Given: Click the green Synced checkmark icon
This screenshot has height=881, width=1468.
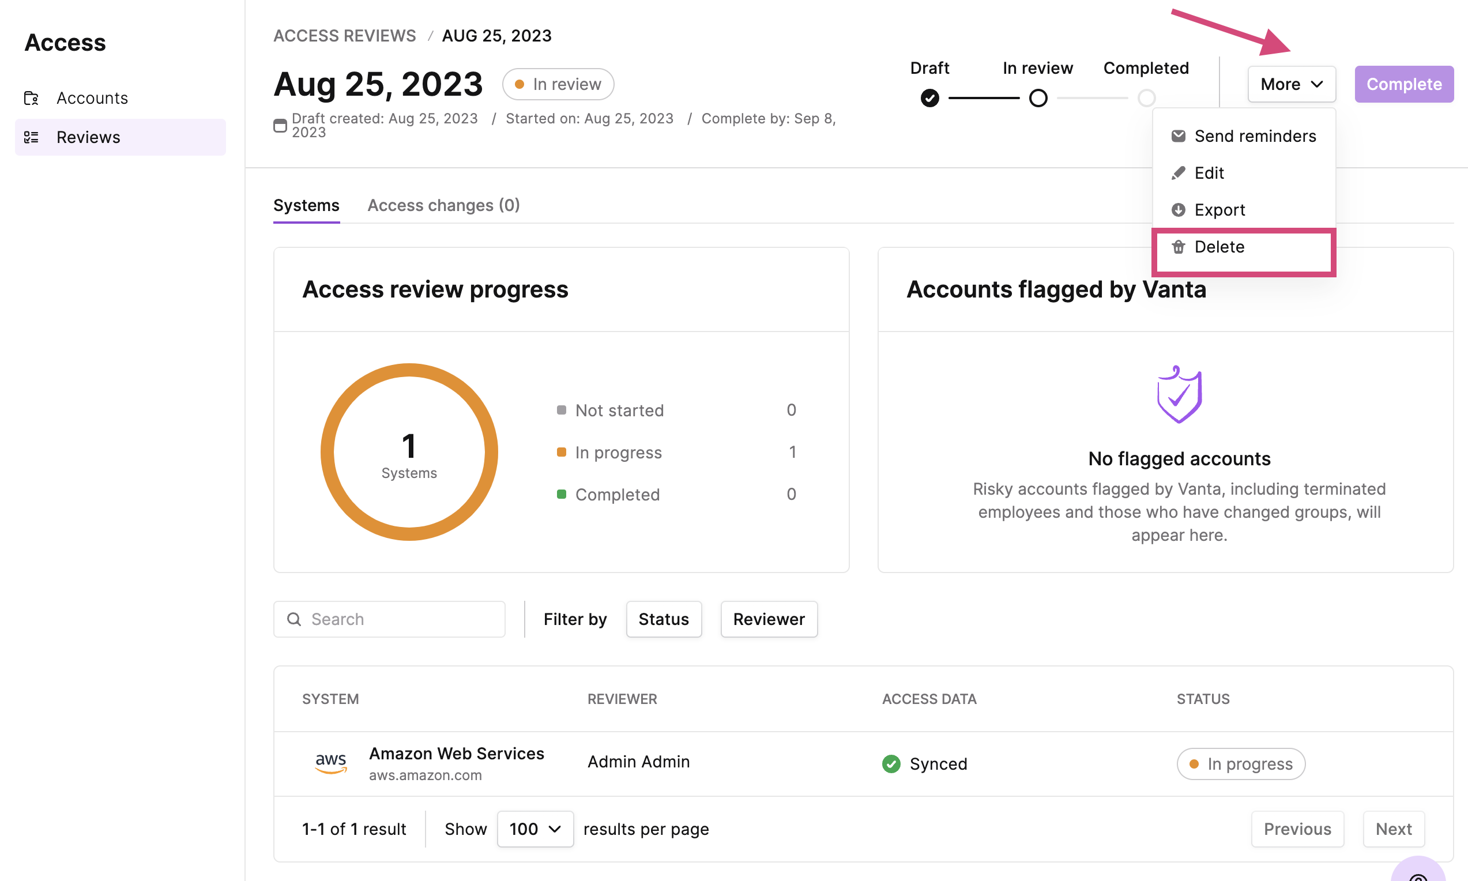Looking at the screenshot, I should tap(891, 763).
